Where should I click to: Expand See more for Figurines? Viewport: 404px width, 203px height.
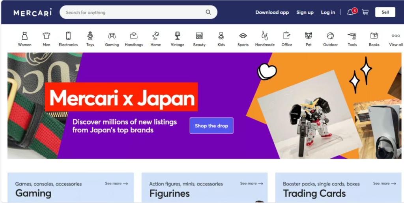click(x=251, y=183)
